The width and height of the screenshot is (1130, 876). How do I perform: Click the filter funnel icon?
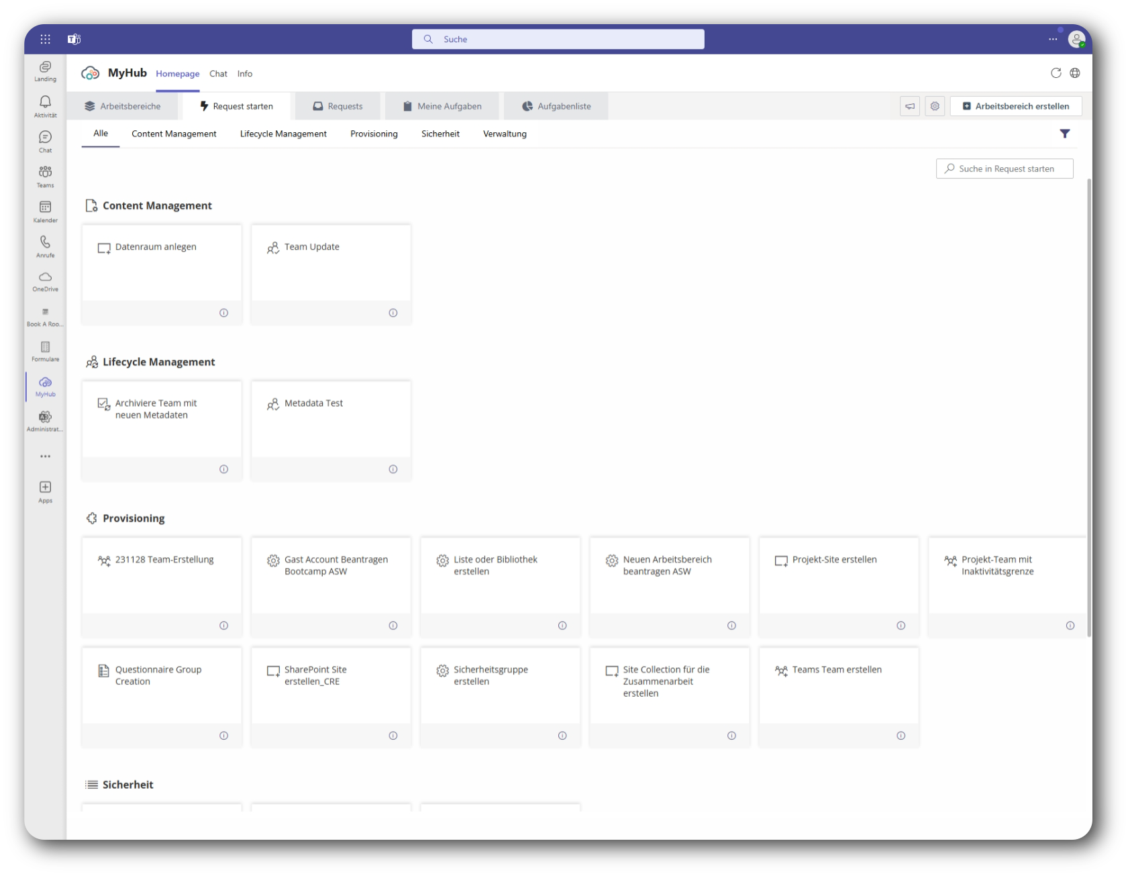[x=1064, y=134]
